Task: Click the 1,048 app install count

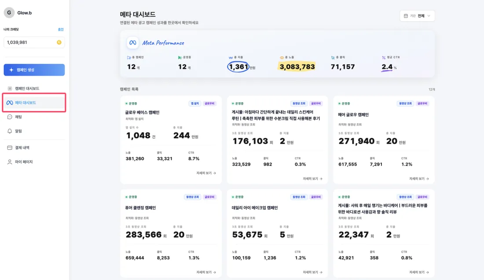Action: click(138, 136)
